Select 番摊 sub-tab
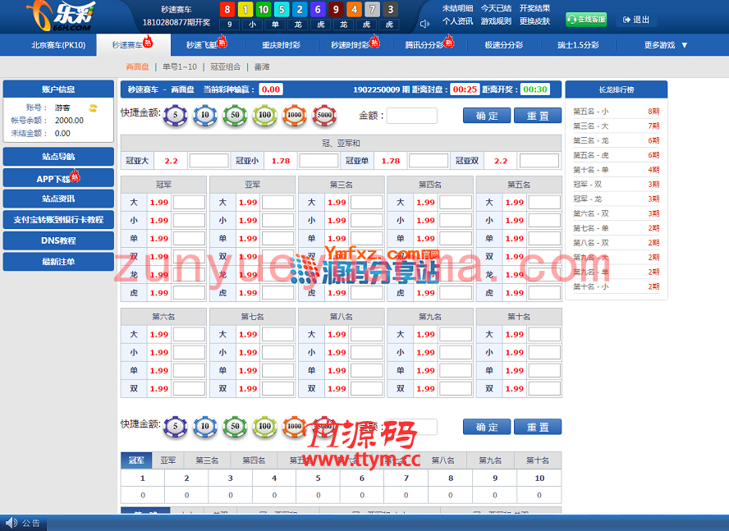 pyautogui.click(x=262, y=67)
